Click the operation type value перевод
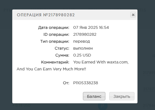The width and height of the screenshot is (155, 110). tap(82, 41)
